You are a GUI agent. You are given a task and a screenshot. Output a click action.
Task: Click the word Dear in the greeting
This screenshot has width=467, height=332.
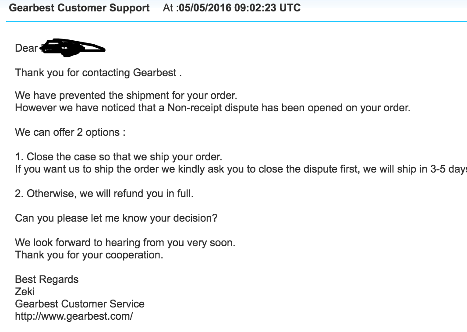26,48
